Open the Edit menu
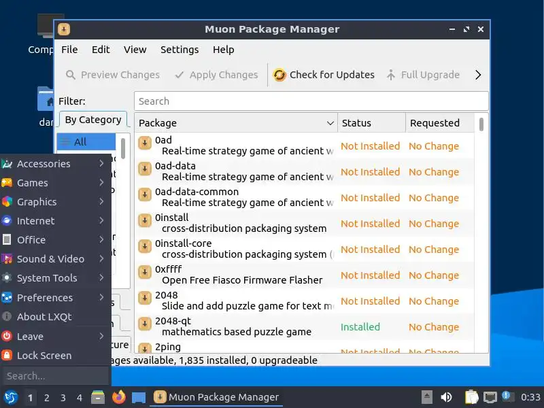 click(x=101, y=50)
